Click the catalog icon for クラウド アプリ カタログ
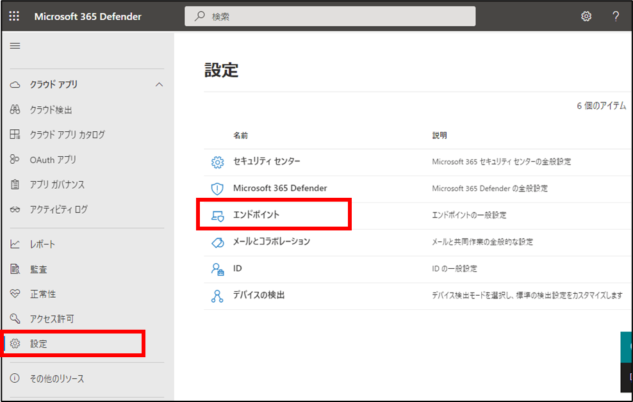Viewport: 633px width, 402px height. coord(15,134)
